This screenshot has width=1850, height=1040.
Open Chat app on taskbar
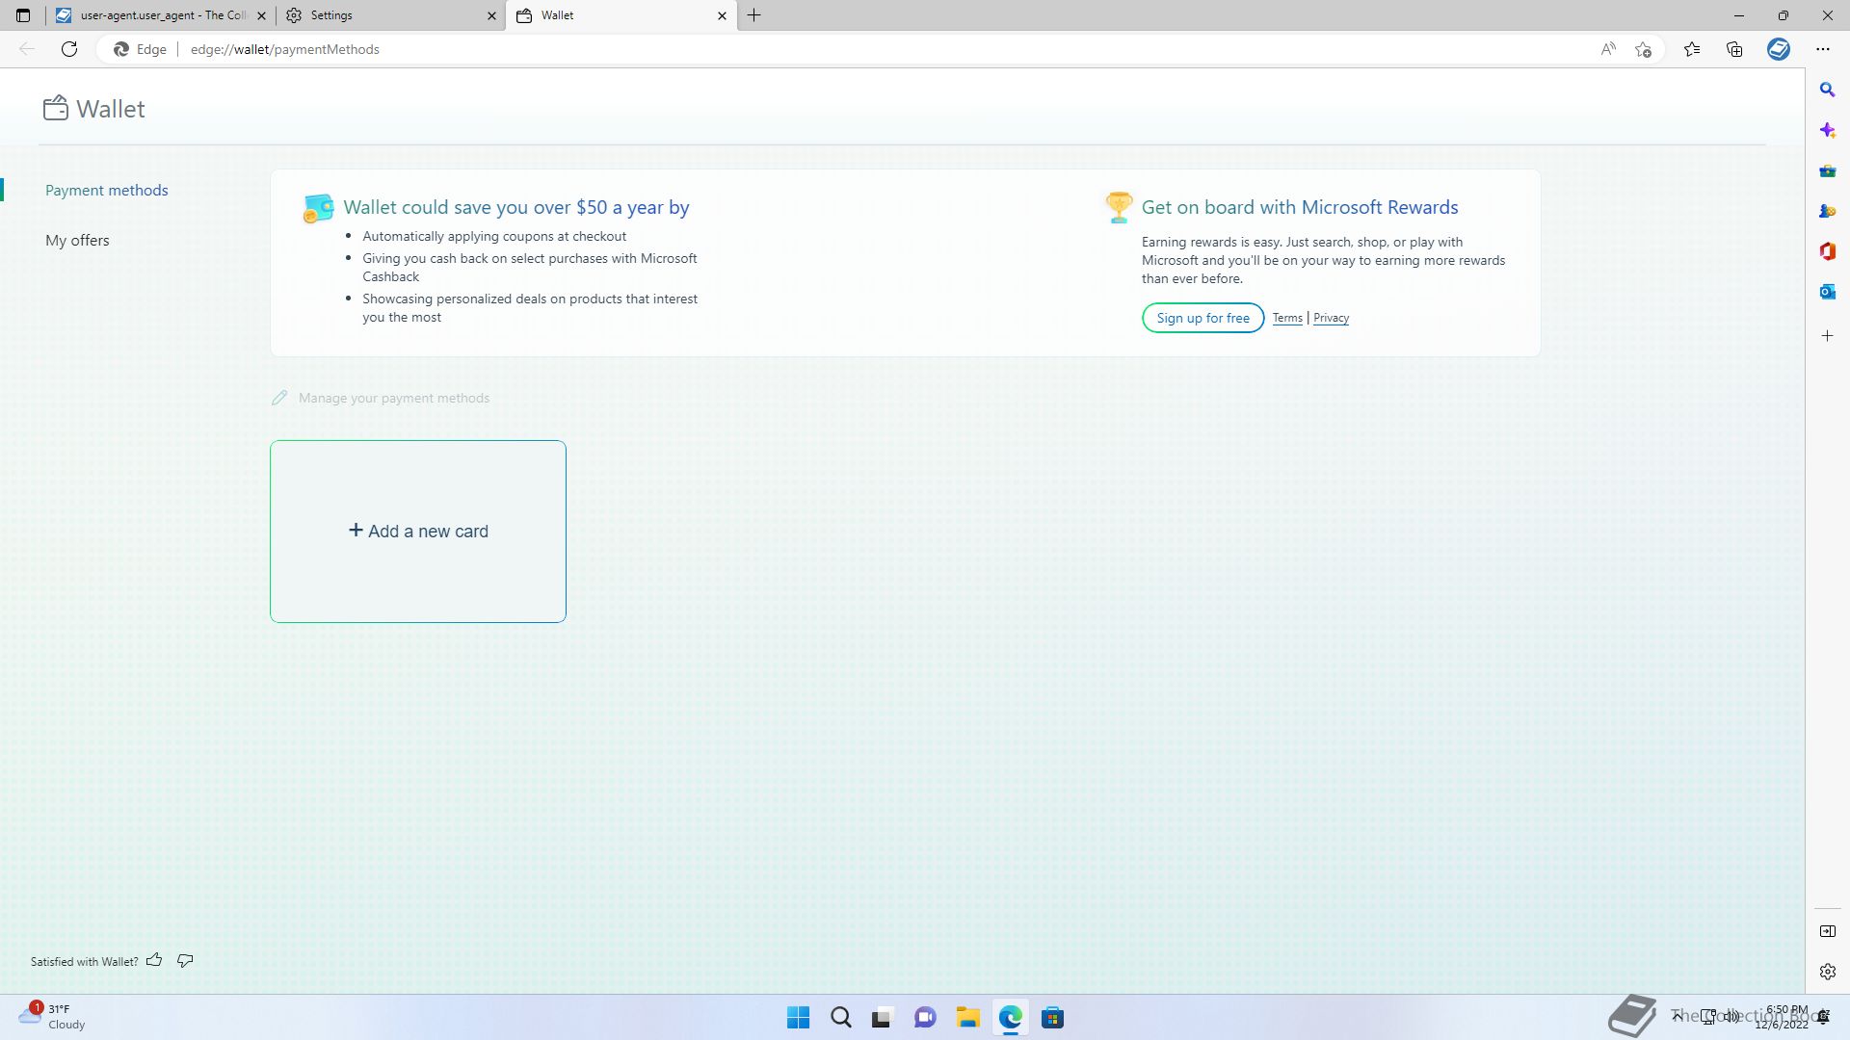[x=925, y=1018]
